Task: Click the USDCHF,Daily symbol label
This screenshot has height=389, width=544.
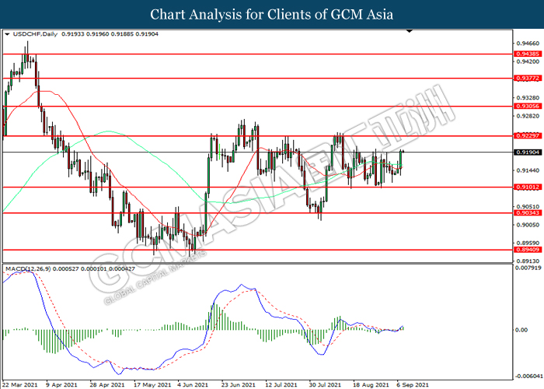Action: pos(35,34)
